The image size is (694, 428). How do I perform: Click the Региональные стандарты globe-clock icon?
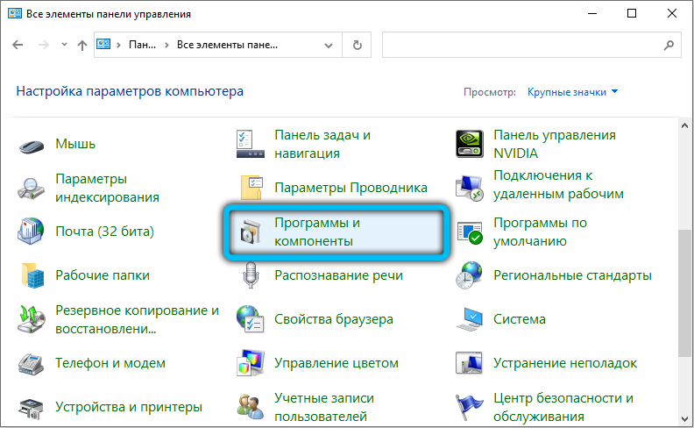[x=471, y=275]
